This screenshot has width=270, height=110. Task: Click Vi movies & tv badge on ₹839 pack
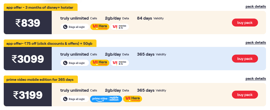click(120, 27)
